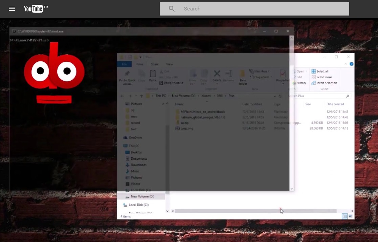Viewport: 378px width, 242px height.
Task: Switch to the View ribbon tab
Action: coord(169,64)
